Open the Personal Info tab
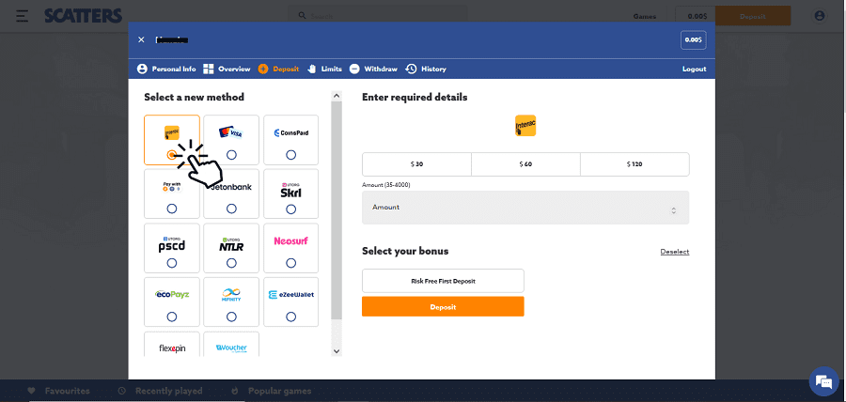Image resolution: width=846 pixels, height=402 pixels. (166, 69)
